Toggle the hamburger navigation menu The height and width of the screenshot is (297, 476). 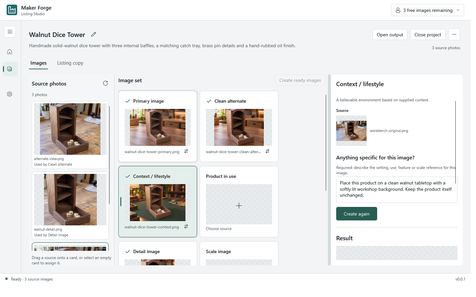click(10, 32)
